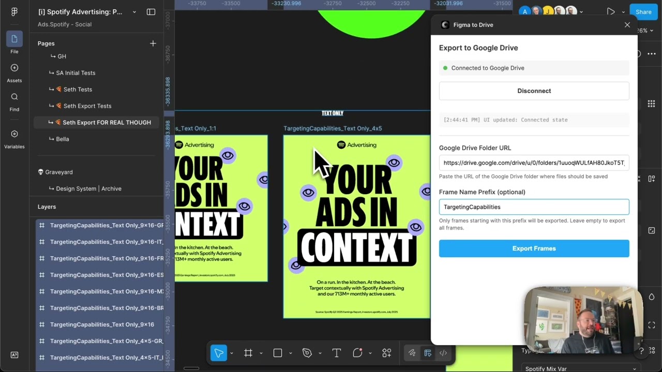Click the Pages section header
The height and width of the screenshot is (372, 662).
46,43
